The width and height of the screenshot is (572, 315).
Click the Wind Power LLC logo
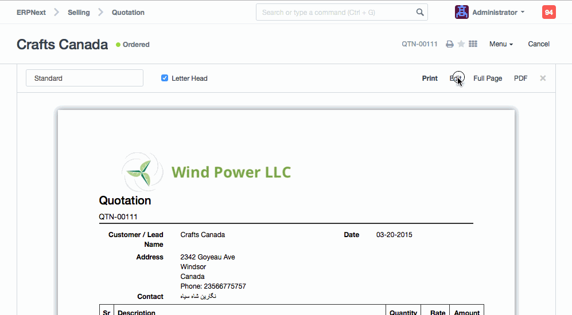click(207, 171)
